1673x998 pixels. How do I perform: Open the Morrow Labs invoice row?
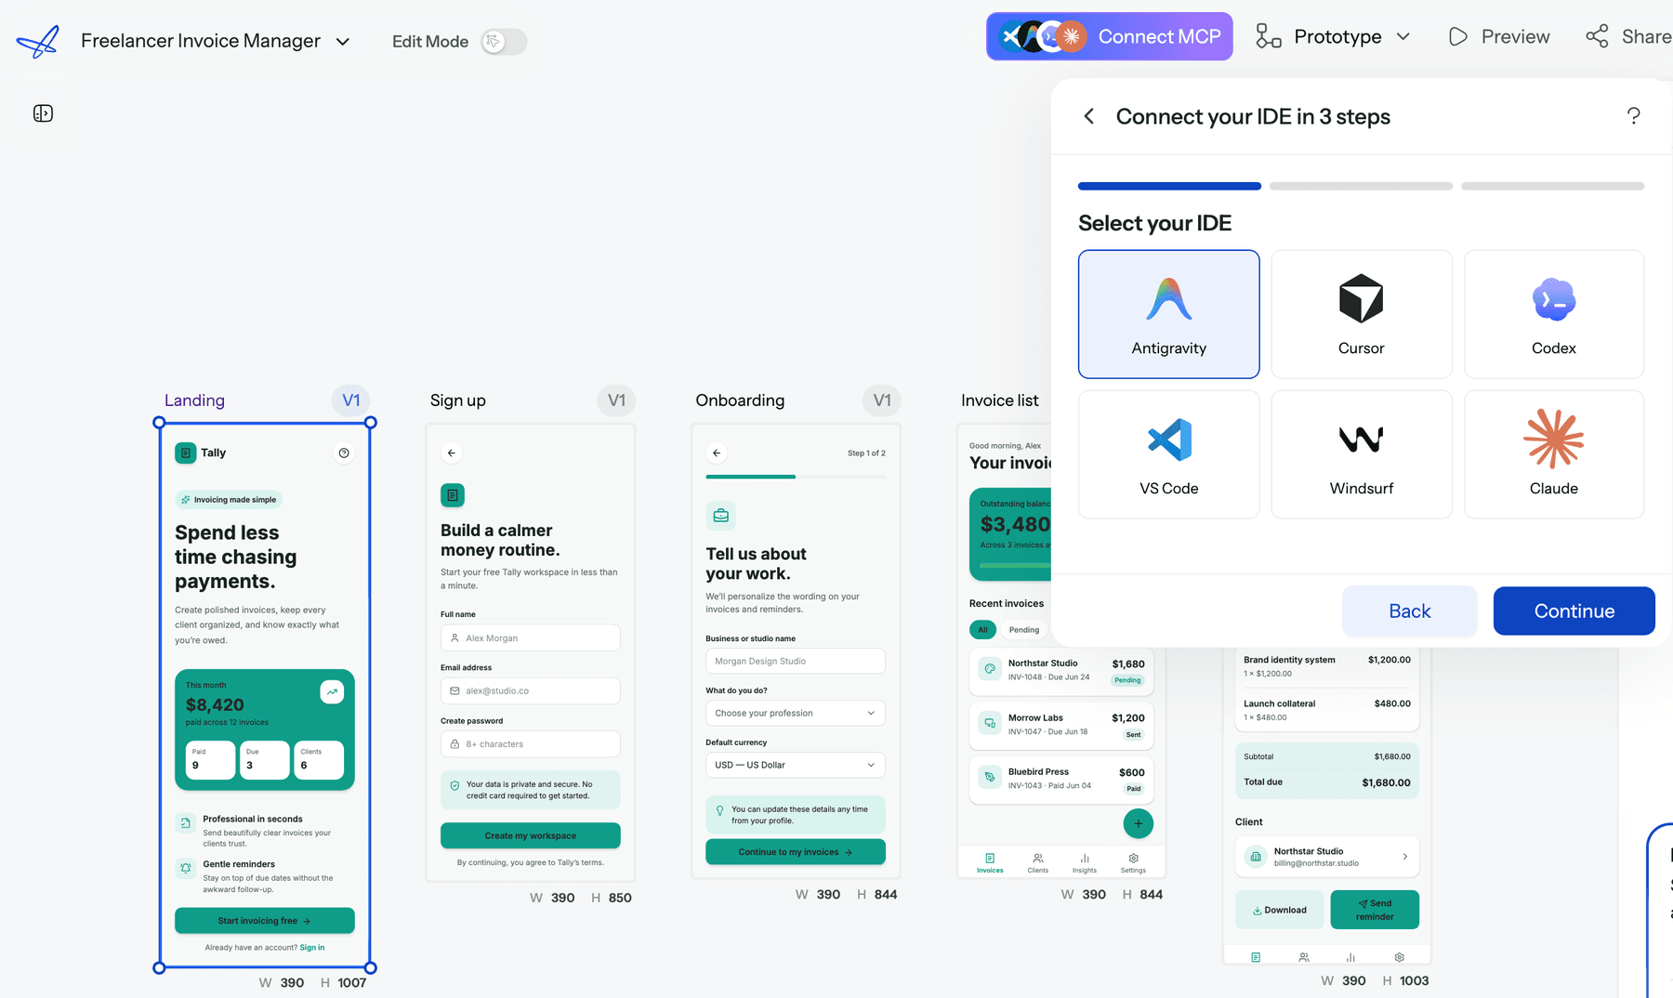[1061, 726]
